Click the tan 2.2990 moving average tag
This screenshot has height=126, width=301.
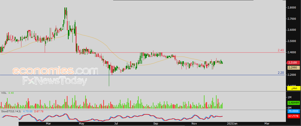tap(293, 67)
